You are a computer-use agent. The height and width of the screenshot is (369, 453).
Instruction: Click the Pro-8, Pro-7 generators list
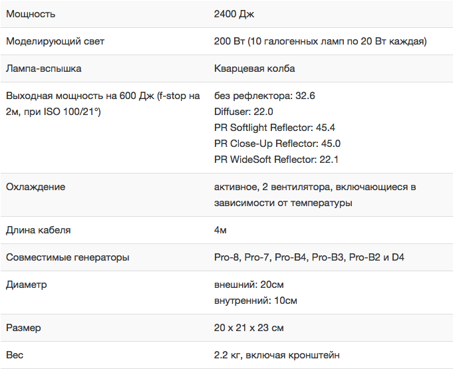click(309, 257)
